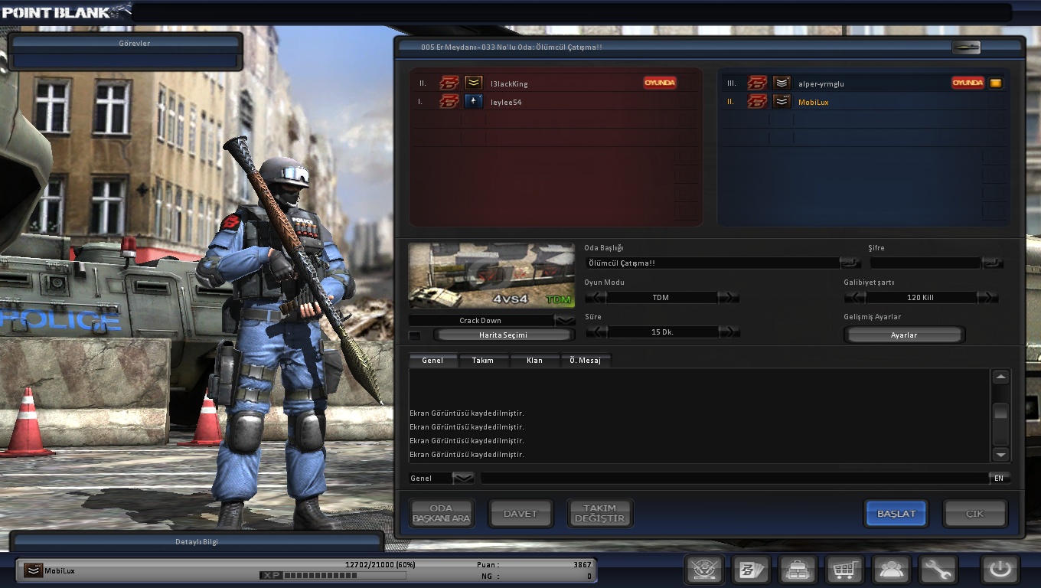The height and width of the screenshot is (588, 1041).
Task: Open the Genel chat channel dropdown
Action: (x=463, y=478)
